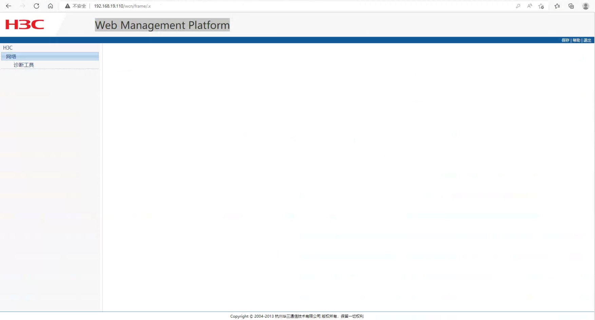Screen dimensions: 595x320
Task: Select the H3C root tree node
Action: click(8, 48)
